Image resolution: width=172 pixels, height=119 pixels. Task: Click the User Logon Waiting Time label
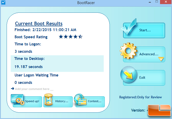pos(36,75)
